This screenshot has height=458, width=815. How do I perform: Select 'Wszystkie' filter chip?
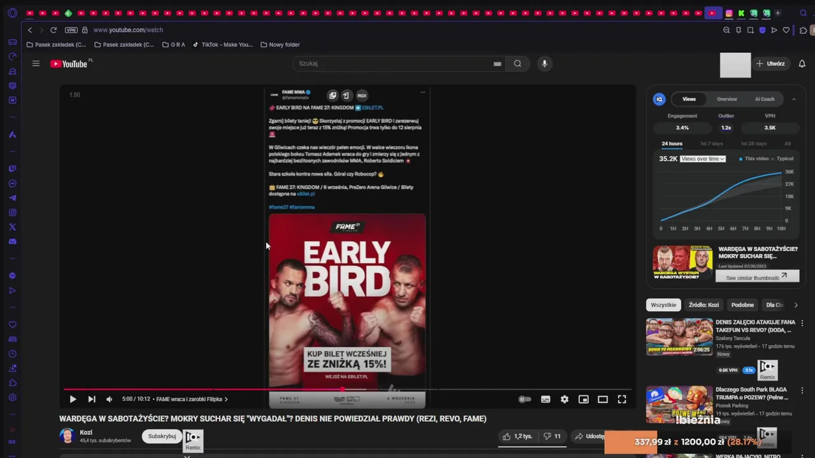[x=663, y=305]
